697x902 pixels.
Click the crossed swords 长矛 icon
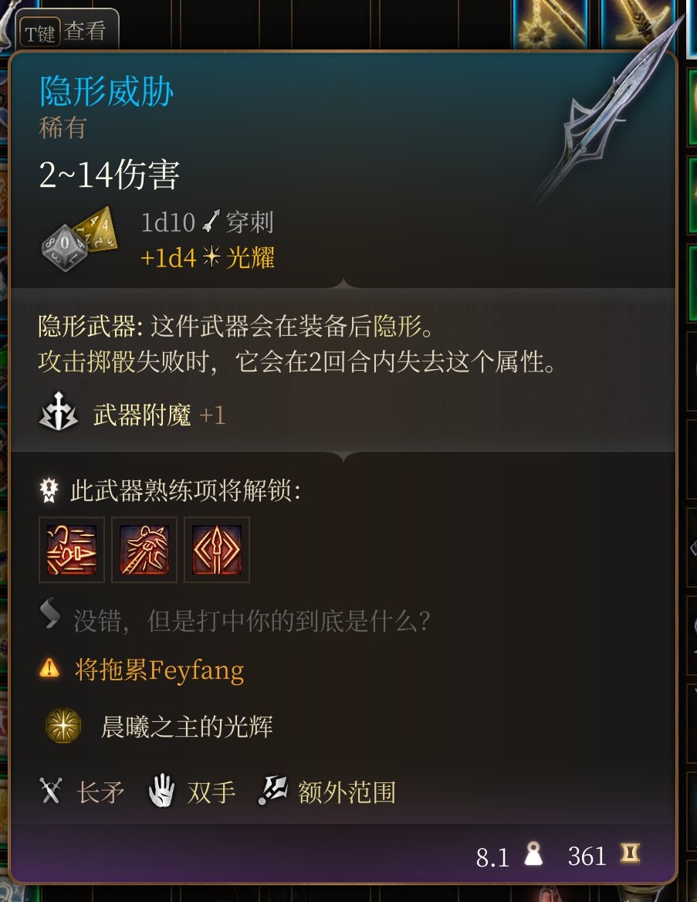[51, 791]
